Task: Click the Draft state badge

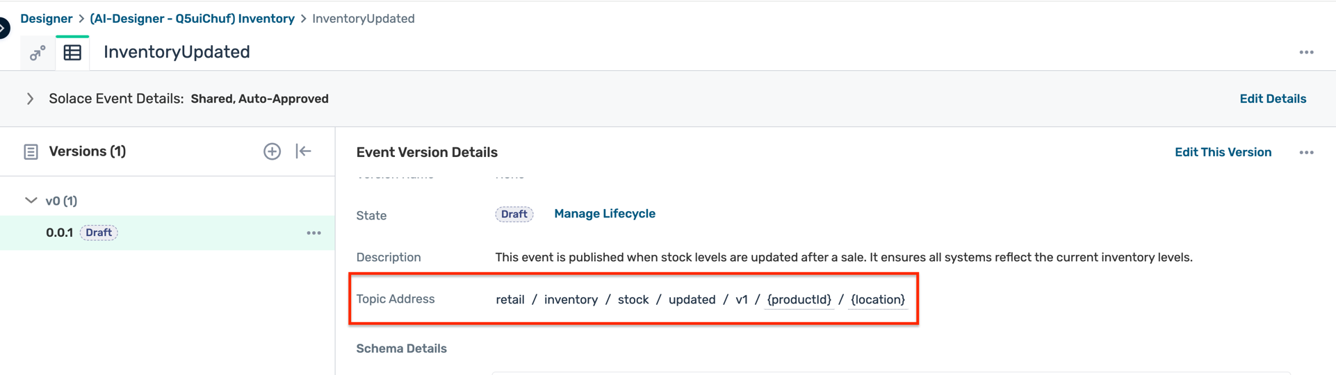Action: point(514,214)
